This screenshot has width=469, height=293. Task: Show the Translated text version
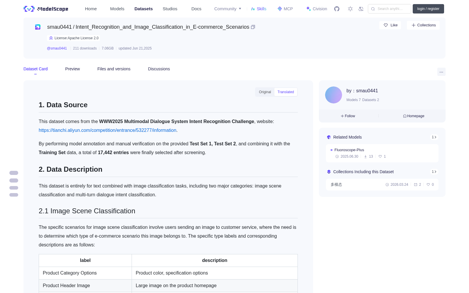click(x=286, y=92)
